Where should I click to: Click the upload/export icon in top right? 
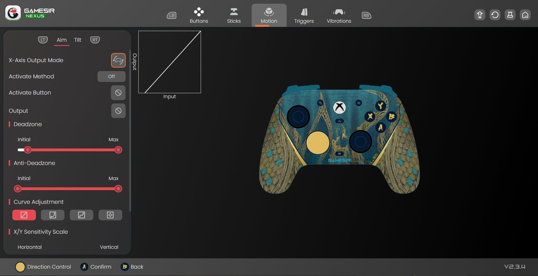479,15
